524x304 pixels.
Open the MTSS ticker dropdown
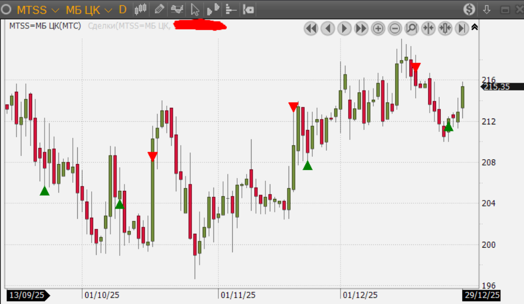38,10
